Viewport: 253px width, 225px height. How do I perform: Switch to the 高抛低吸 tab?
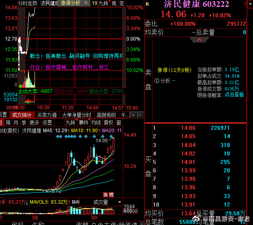[106, 115]
